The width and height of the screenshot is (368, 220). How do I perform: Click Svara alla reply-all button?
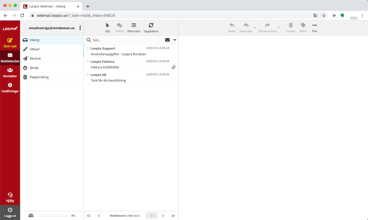click(x=246, y=28)
